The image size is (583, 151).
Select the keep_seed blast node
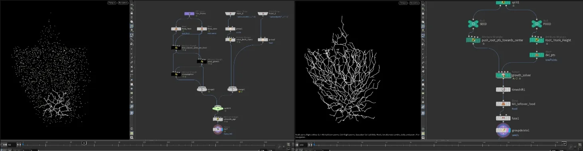pos(202,29)
